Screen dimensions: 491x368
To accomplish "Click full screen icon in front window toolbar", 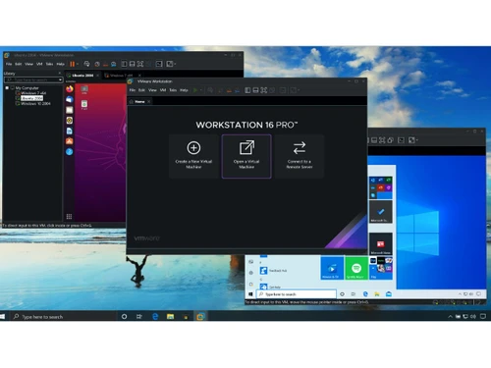I will (264, 90).
